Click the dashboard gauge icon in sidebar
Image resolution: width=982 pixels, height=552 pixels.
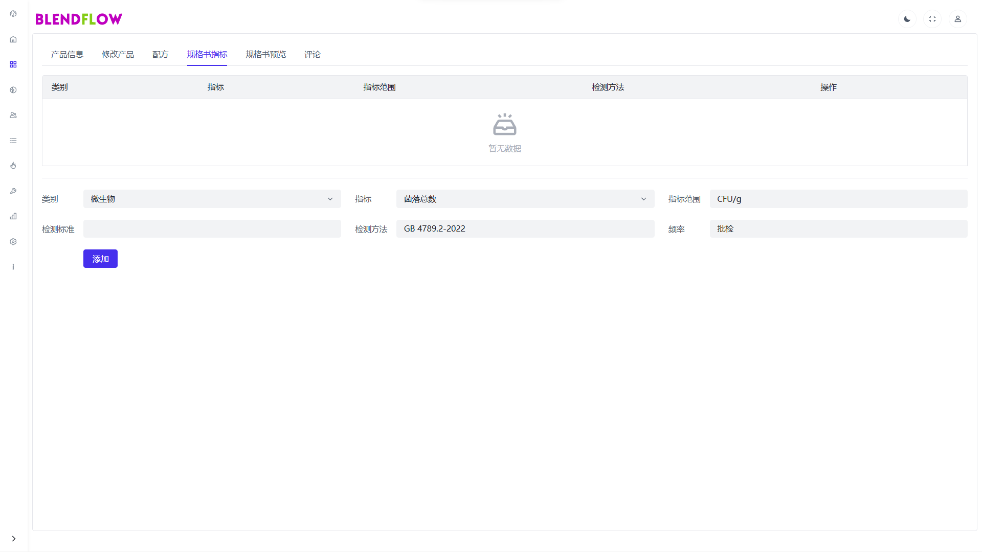[13, 14]
